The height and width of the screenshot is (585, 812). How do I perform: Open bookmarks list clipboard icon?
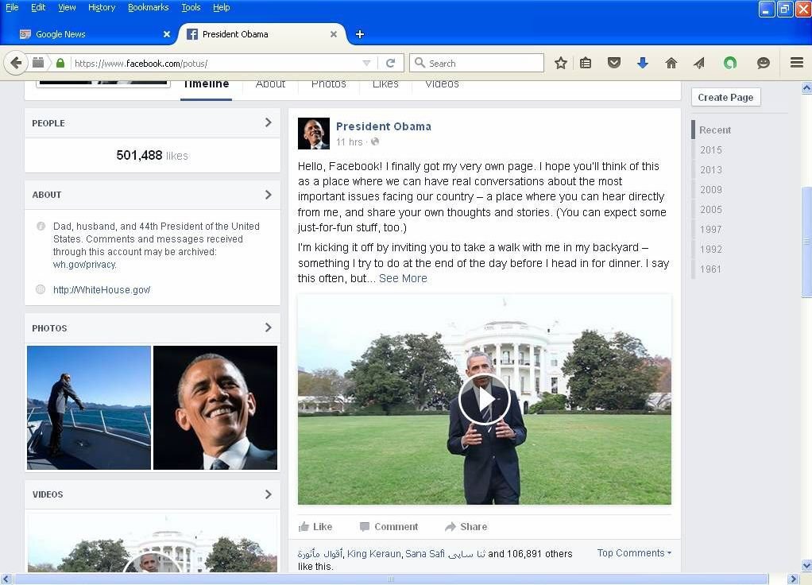coord(586,64)
